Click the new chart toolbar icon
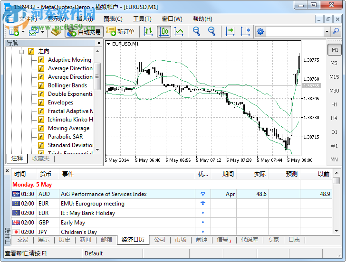Viewport: 346px width, 262px height. [14, 31]
